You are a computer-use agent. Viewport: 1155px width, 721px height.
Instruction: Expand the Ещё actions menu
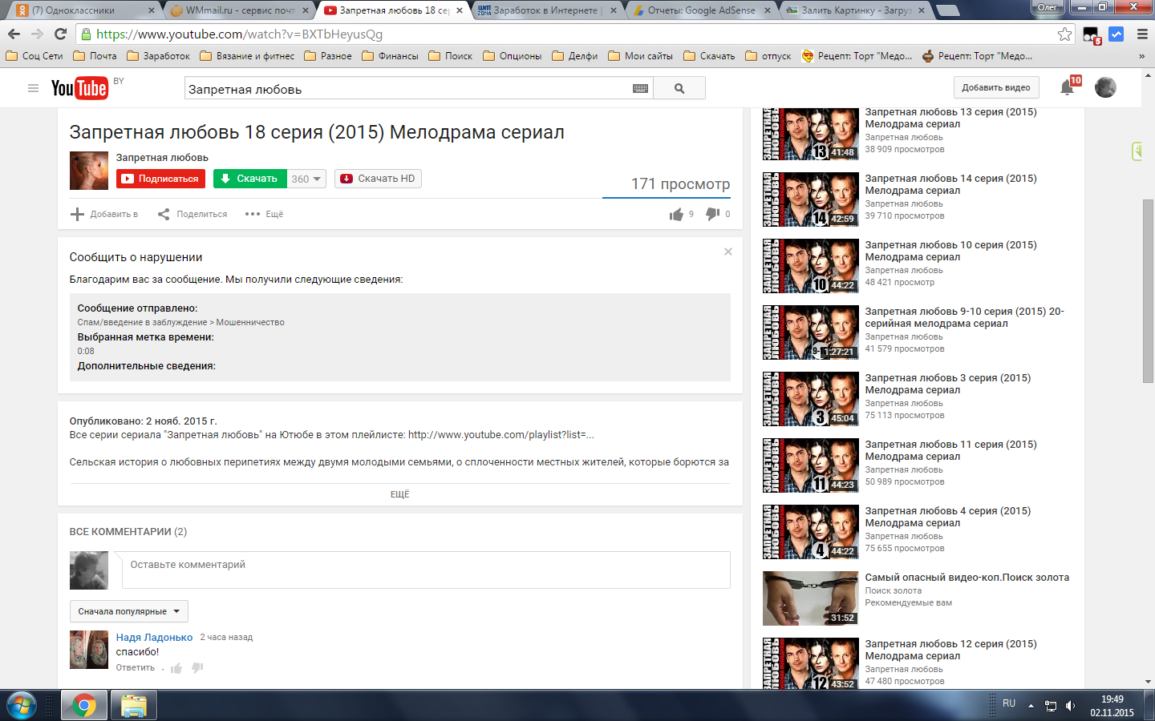pyautogui.click(x=264, y=214)
